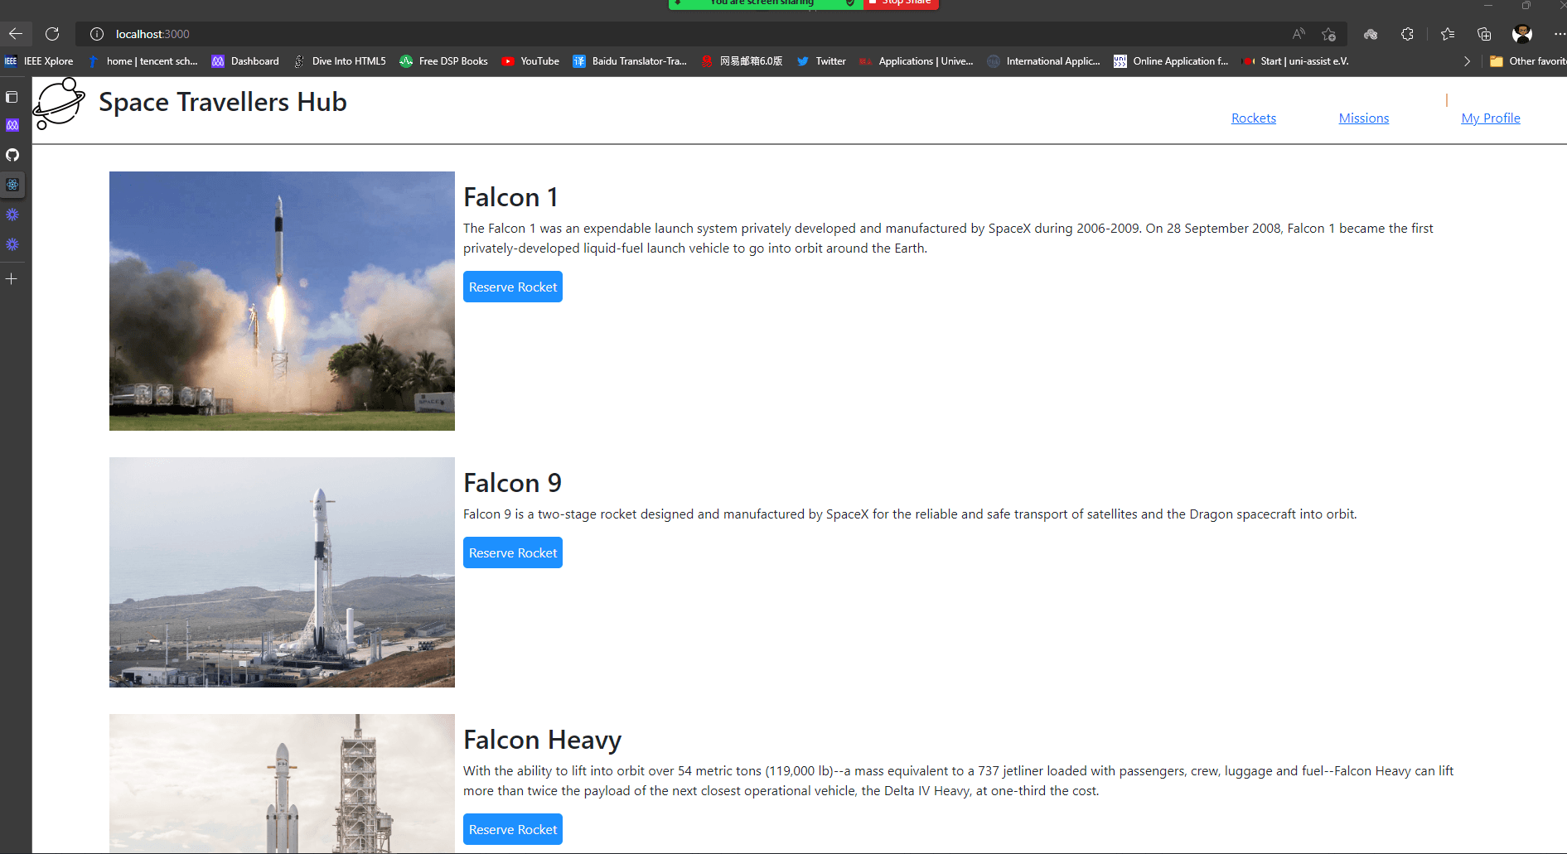The image size is (1567, 854).
Task: Open the 网易邮箱6.0版 bookmark
Action: (742, 61)
